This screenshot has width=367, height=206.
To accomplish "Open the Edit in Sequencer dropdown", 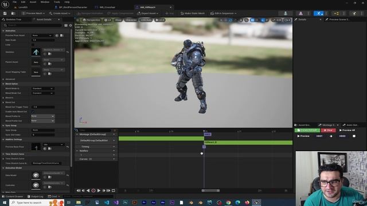I will pos(223,13).
